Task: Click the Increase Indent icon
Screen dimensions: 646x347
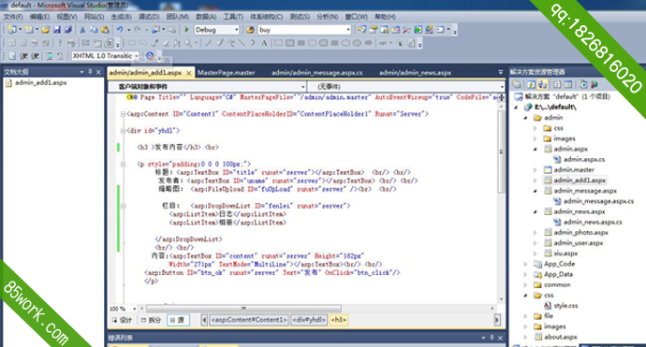Action: [35, 56]
